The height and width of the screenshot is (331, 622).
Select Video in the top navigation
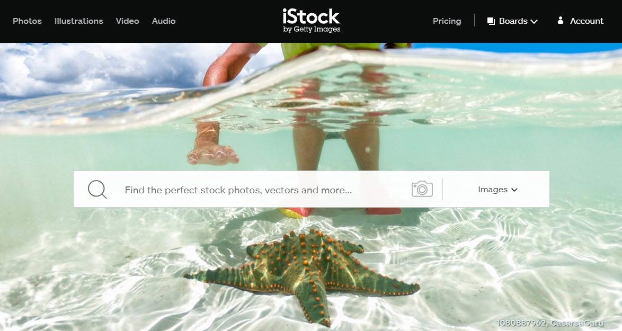[127, 21]
